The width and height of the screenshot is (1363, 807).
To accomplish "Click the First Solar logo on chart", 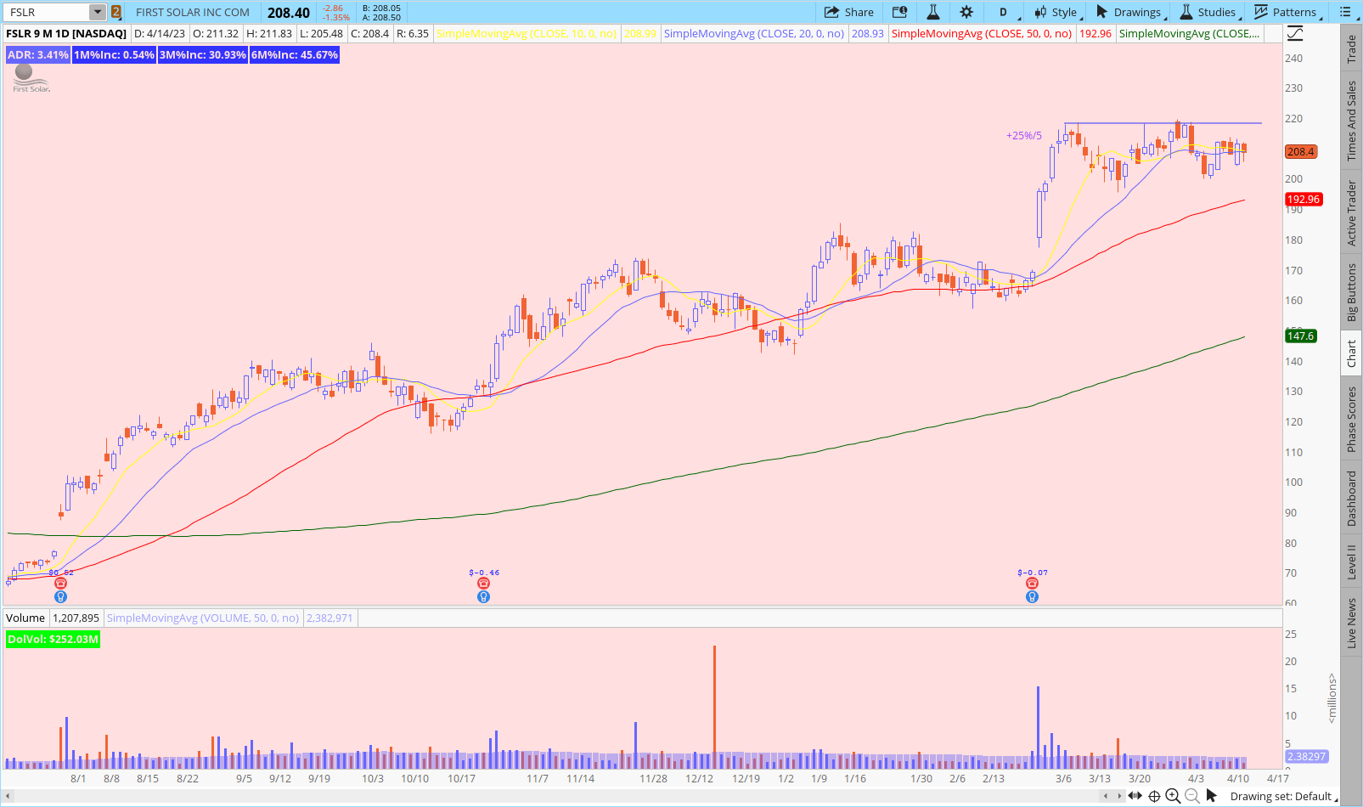I will 31,79.
